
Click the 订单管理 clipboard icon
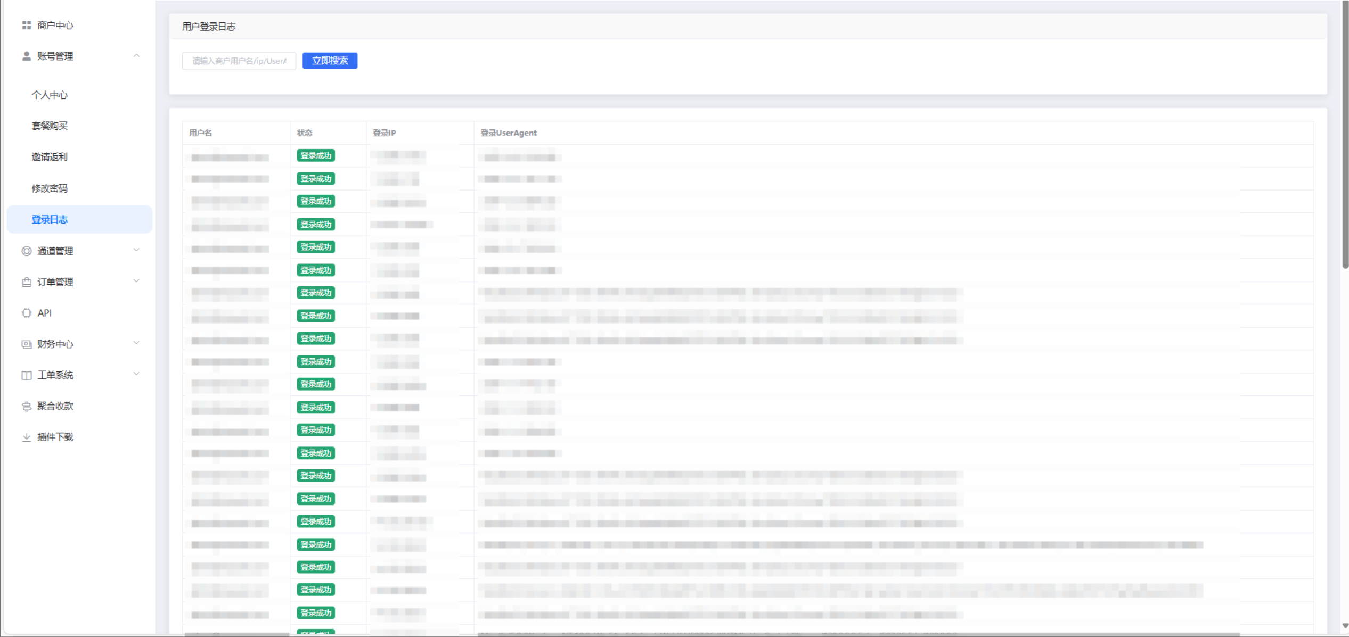coord(26,282)
